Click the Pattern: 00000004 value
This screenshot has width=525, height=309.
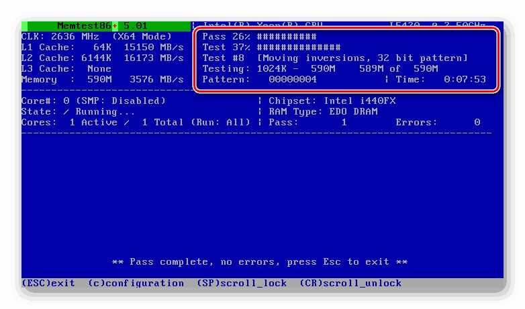click(260, 79)
